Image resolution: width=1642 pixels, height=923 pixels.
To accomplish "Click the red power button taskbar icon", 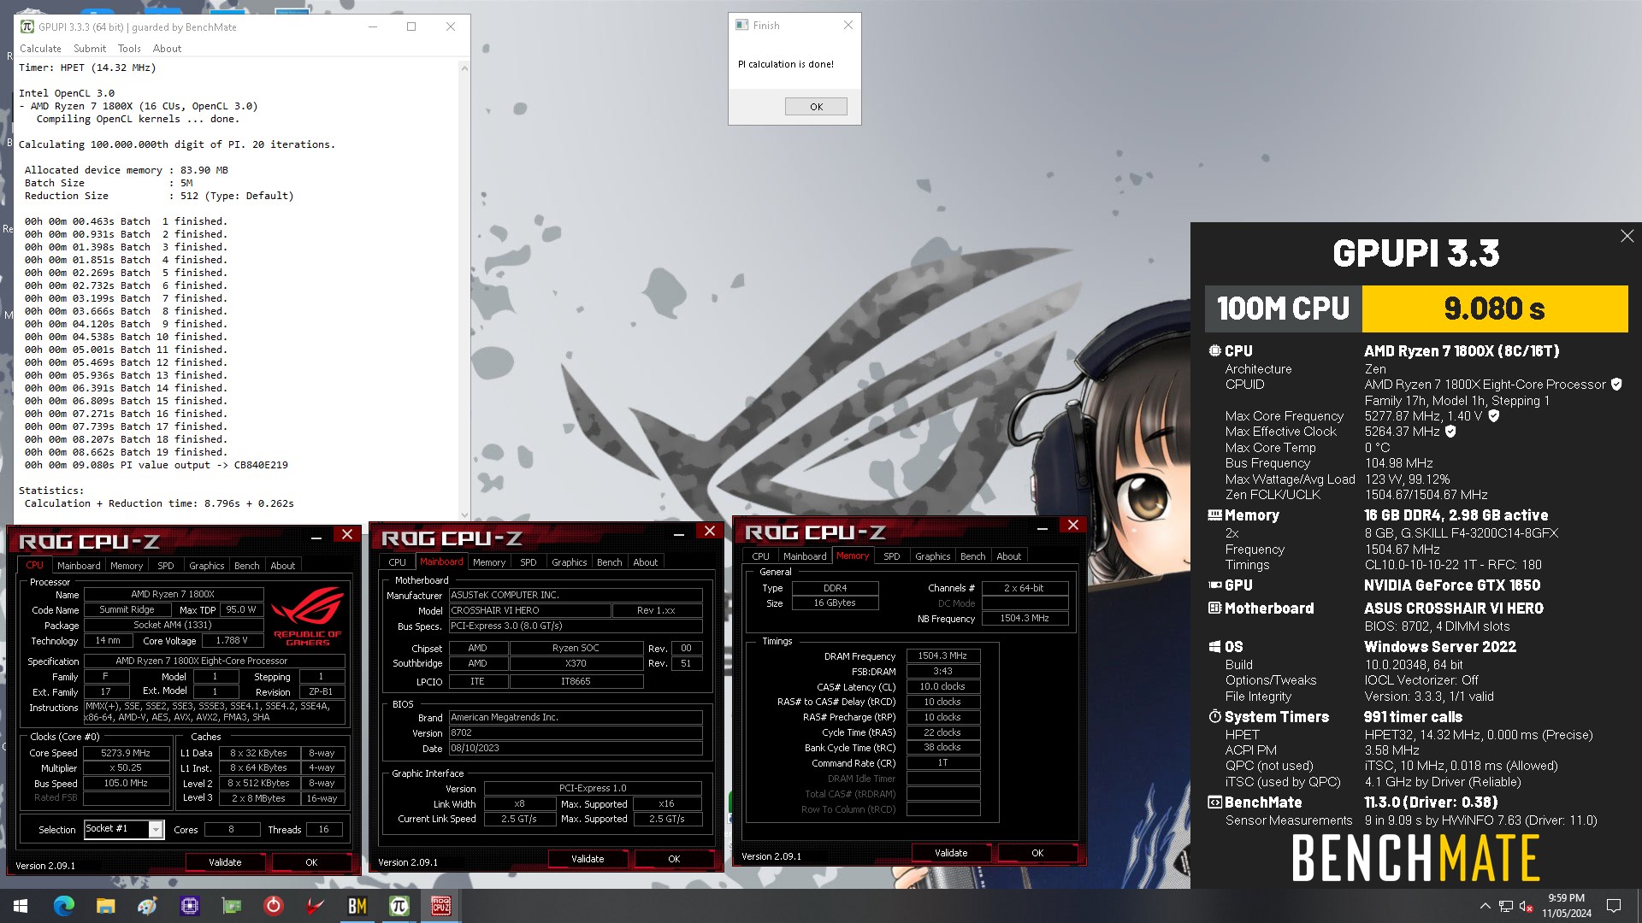I will [x=273, y=906].
